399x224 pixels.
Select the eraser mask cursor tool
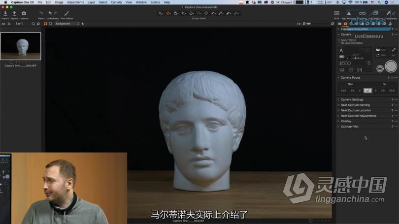229,13
